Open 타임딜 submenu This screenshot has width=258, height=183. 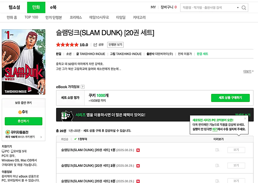tap(121, 18)
